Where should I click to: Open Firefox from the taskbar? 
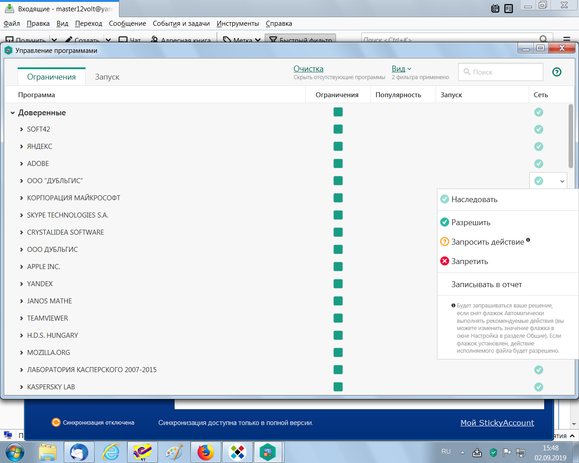coord(206,452)
